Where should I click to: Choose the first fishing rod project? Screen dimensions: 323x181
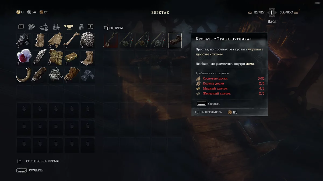click(127, 40)
